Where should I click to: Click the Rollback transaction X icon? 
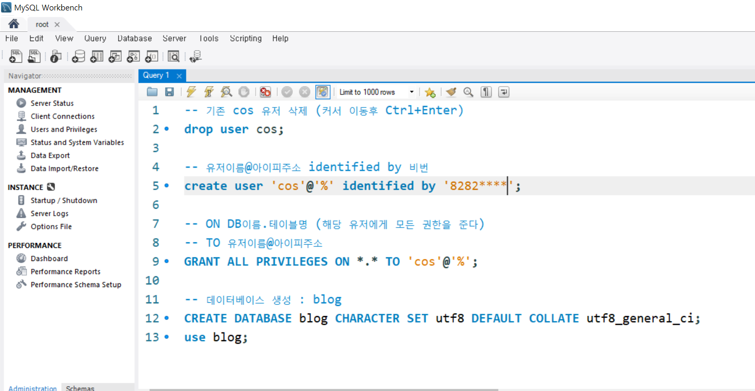[305, 92]
